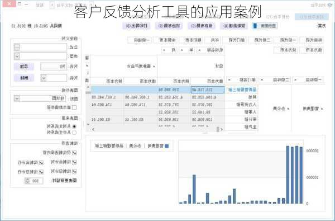Pick the 借方本币 chip in the available-fields area
Viewport: 335px width, 221px height.
coord(312,50)
